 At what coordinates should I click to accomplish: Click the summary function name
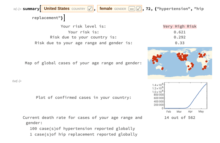(31, 9)
